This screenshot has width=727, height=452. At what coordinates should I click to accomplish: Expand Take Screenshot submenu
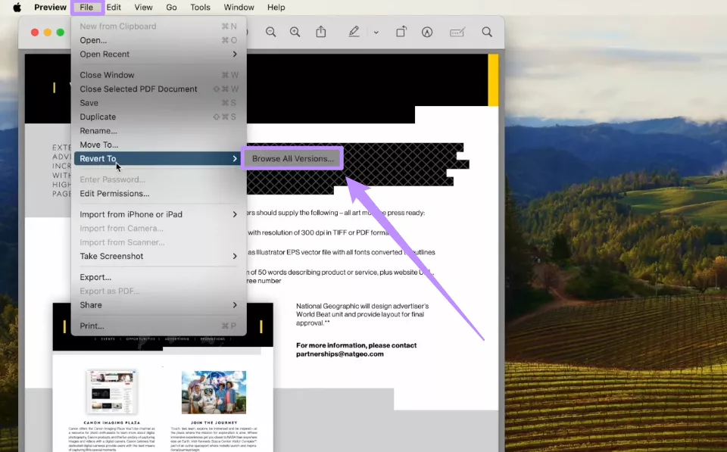(x=158, y=256)
